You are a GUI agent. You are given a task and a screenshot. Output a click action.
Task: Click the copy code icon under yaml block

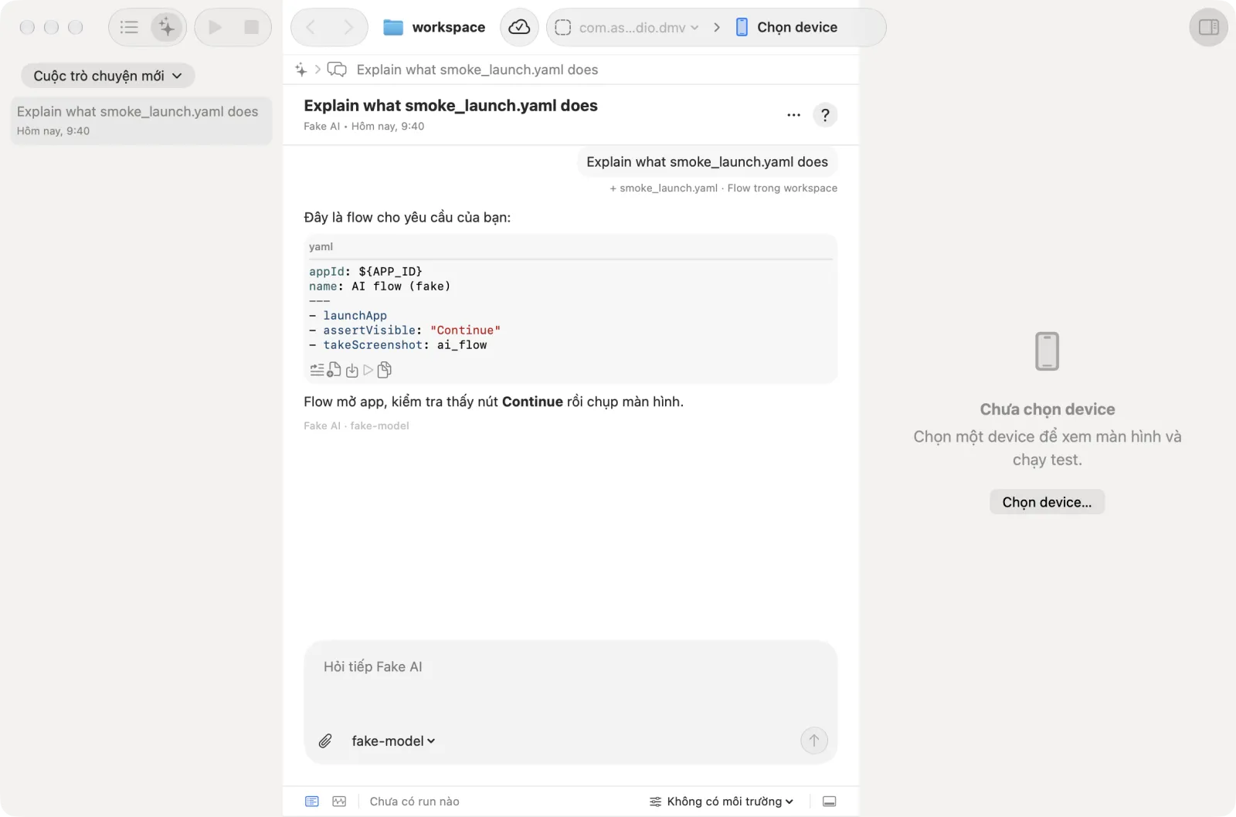click(x=385, y=370)
